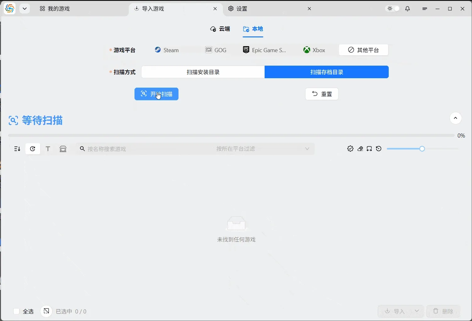Select the GOG platform icon
The height and width of the screenshot is (321, 472).
coord(216,50)
